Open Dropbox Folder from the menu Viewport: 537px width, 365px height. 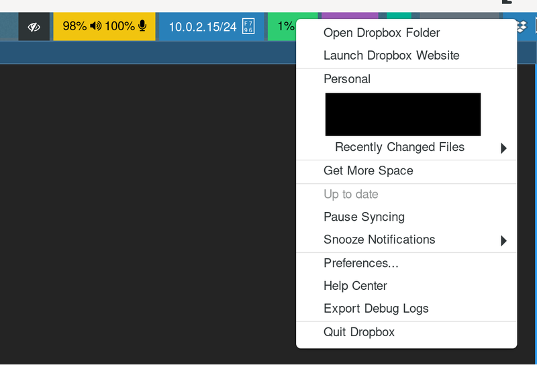[x=381, y=33]
